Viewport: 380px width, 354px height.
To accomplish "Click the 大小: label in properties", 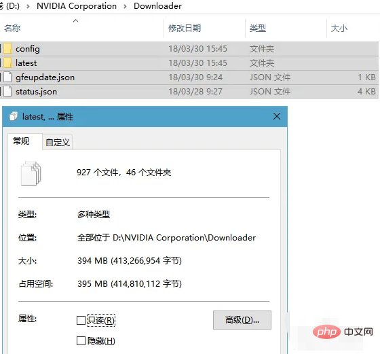I will 27,261.
